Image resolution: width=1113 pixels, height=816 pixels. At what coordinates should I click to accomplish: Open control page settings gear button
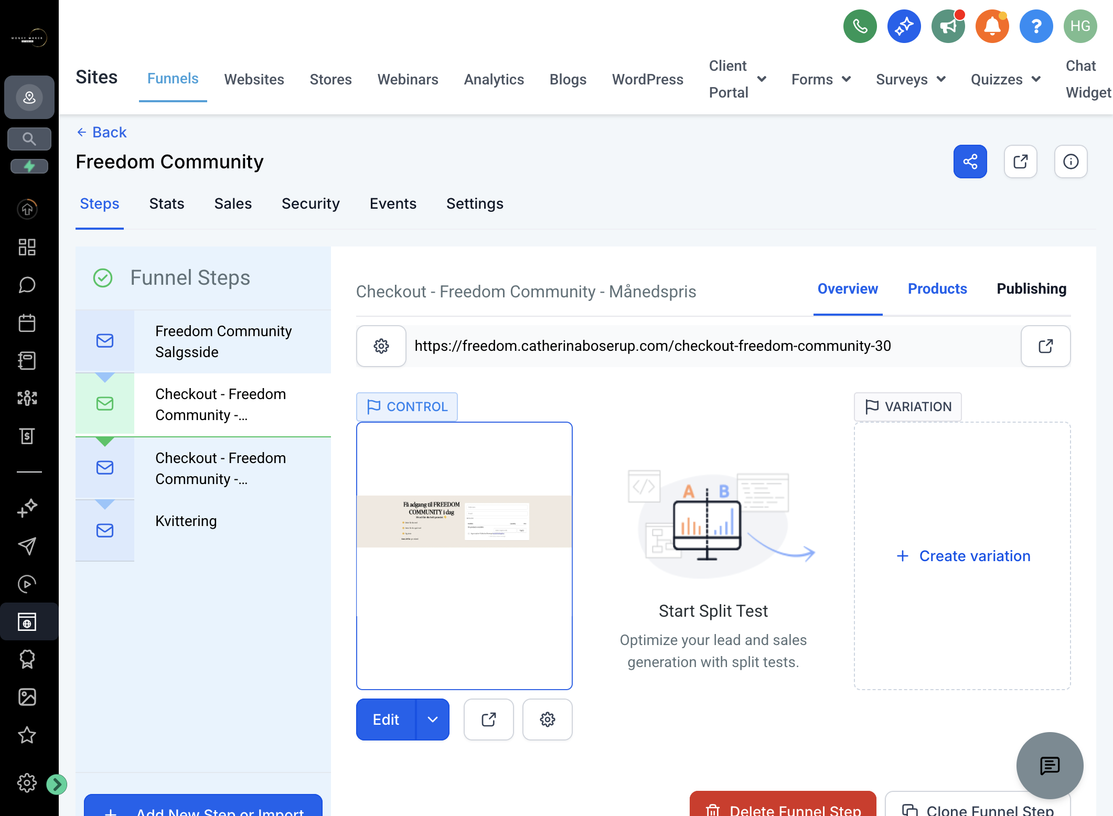(548, 720)
